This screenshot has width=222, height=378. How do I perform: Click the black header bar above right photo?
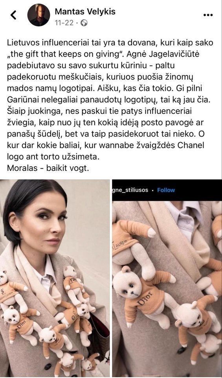(167, 190)
